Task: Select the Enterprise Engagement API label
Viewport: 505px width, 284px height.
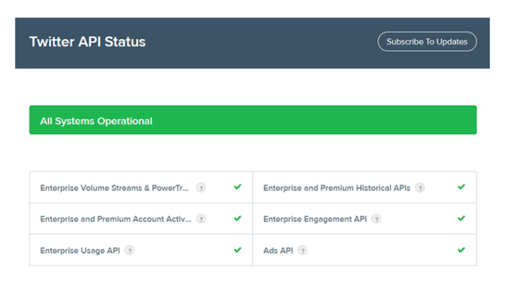Action: click(x=315, y=220)
